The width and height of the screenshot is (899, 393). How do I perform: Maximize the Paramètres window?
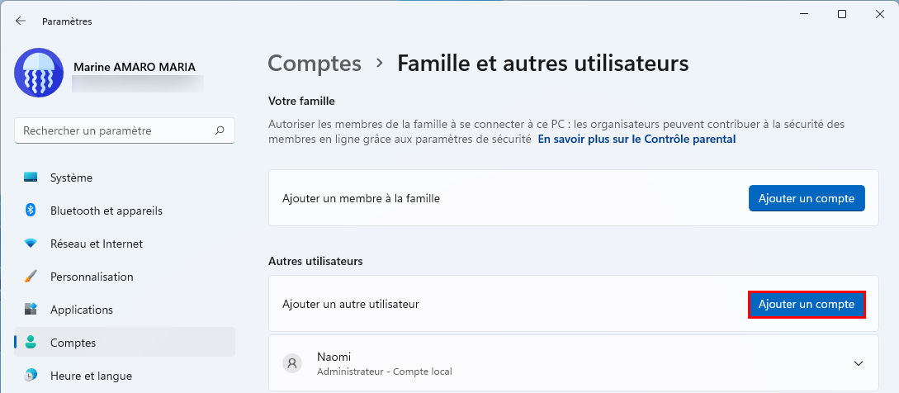(842, 15)
